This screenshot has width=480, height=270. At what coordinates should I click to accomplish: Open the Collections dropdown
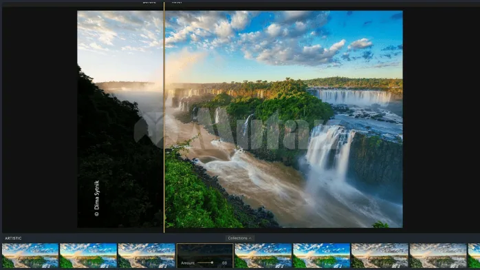click(x=240, y=238)
